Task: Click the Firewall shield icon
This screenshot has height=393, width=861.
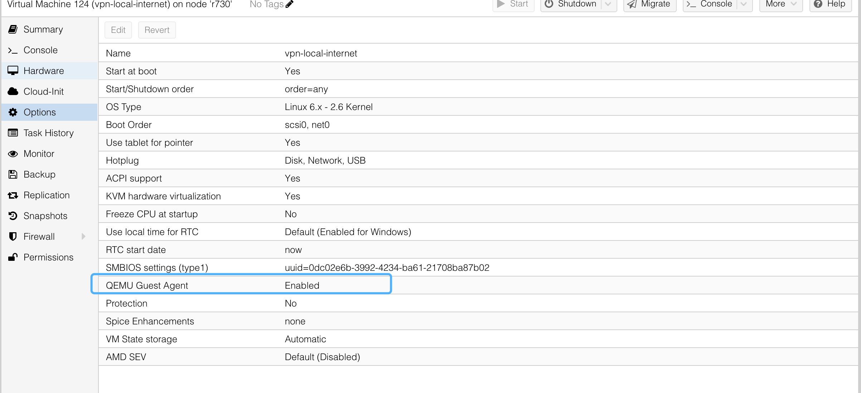Action: point(13,237)
